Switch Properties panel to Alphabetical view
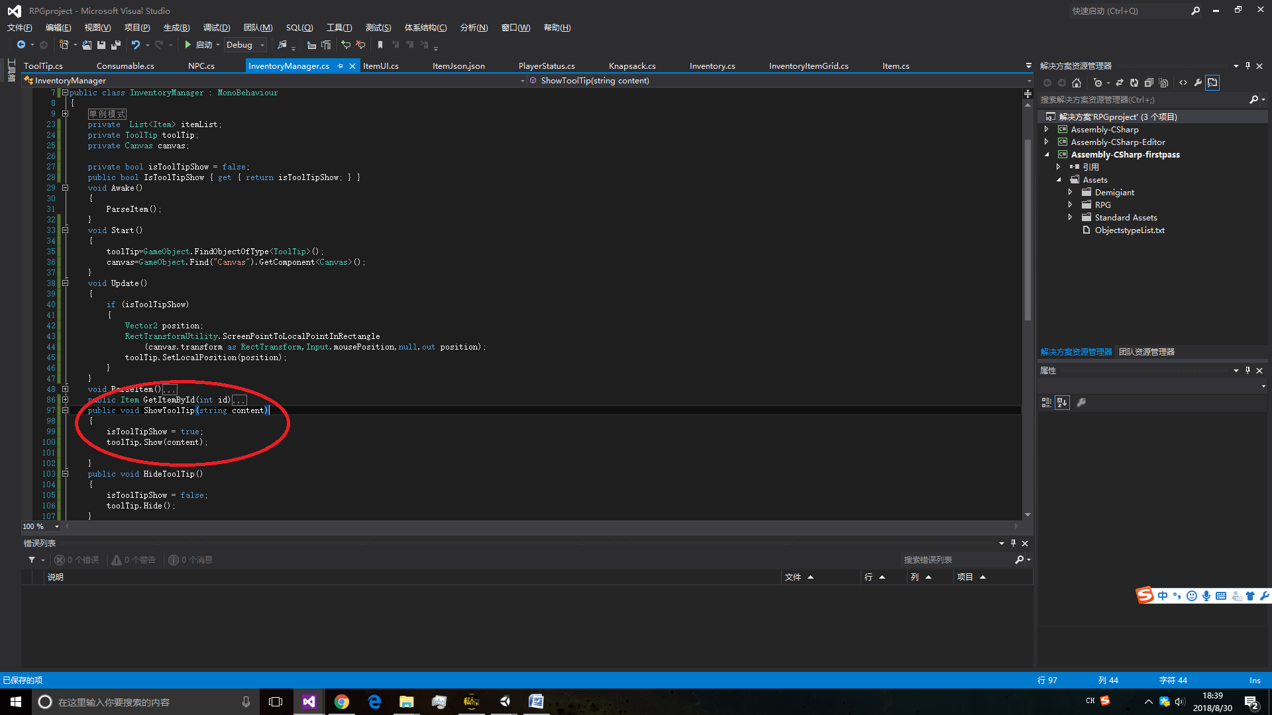 click(1062, 403)
